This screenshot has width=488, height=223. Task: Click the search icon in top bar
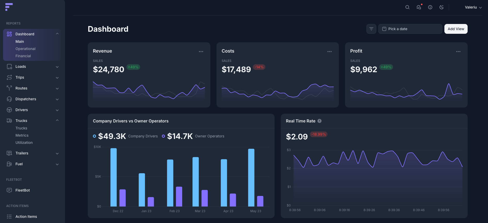click(x=407, y=7)
